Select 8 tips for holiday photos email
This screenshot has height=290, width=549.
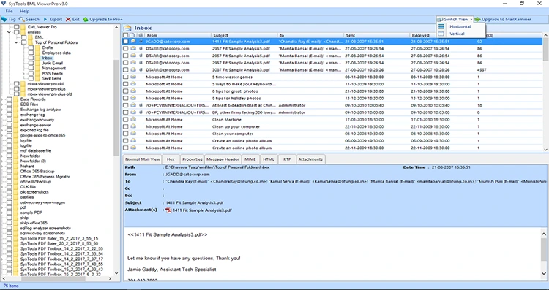tap(332, 98)
